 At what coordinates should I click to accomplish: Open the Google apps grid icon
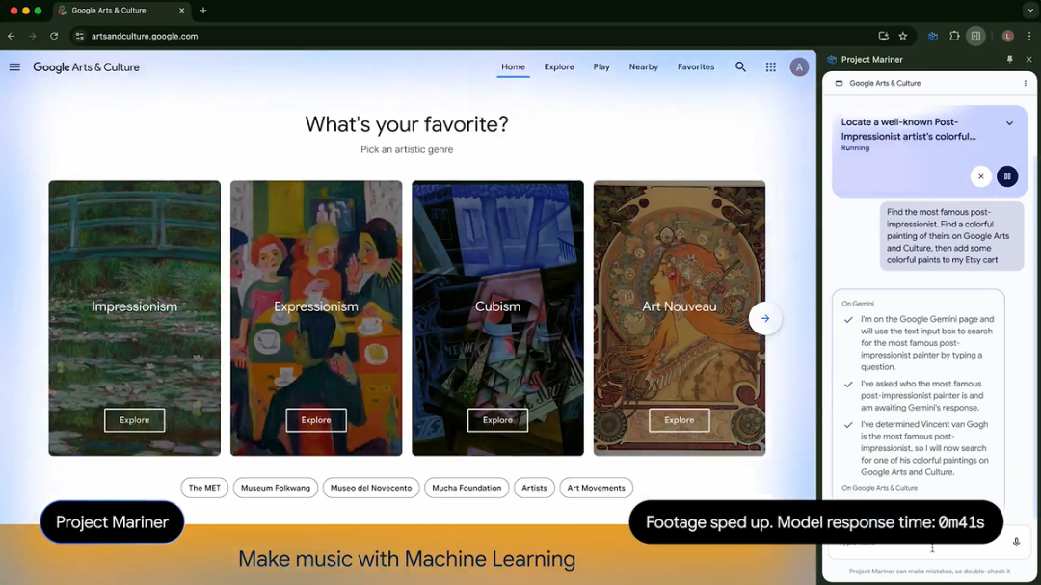point(771,67)
